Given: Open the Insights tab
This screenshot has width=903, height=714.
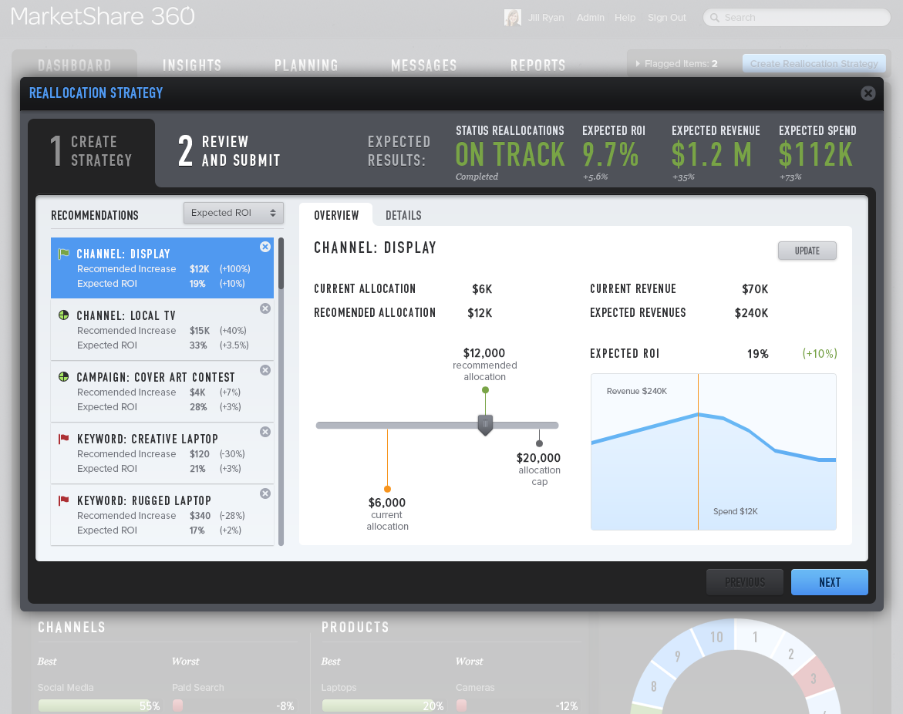Looking at the screenshot, I should coord(192,65).
